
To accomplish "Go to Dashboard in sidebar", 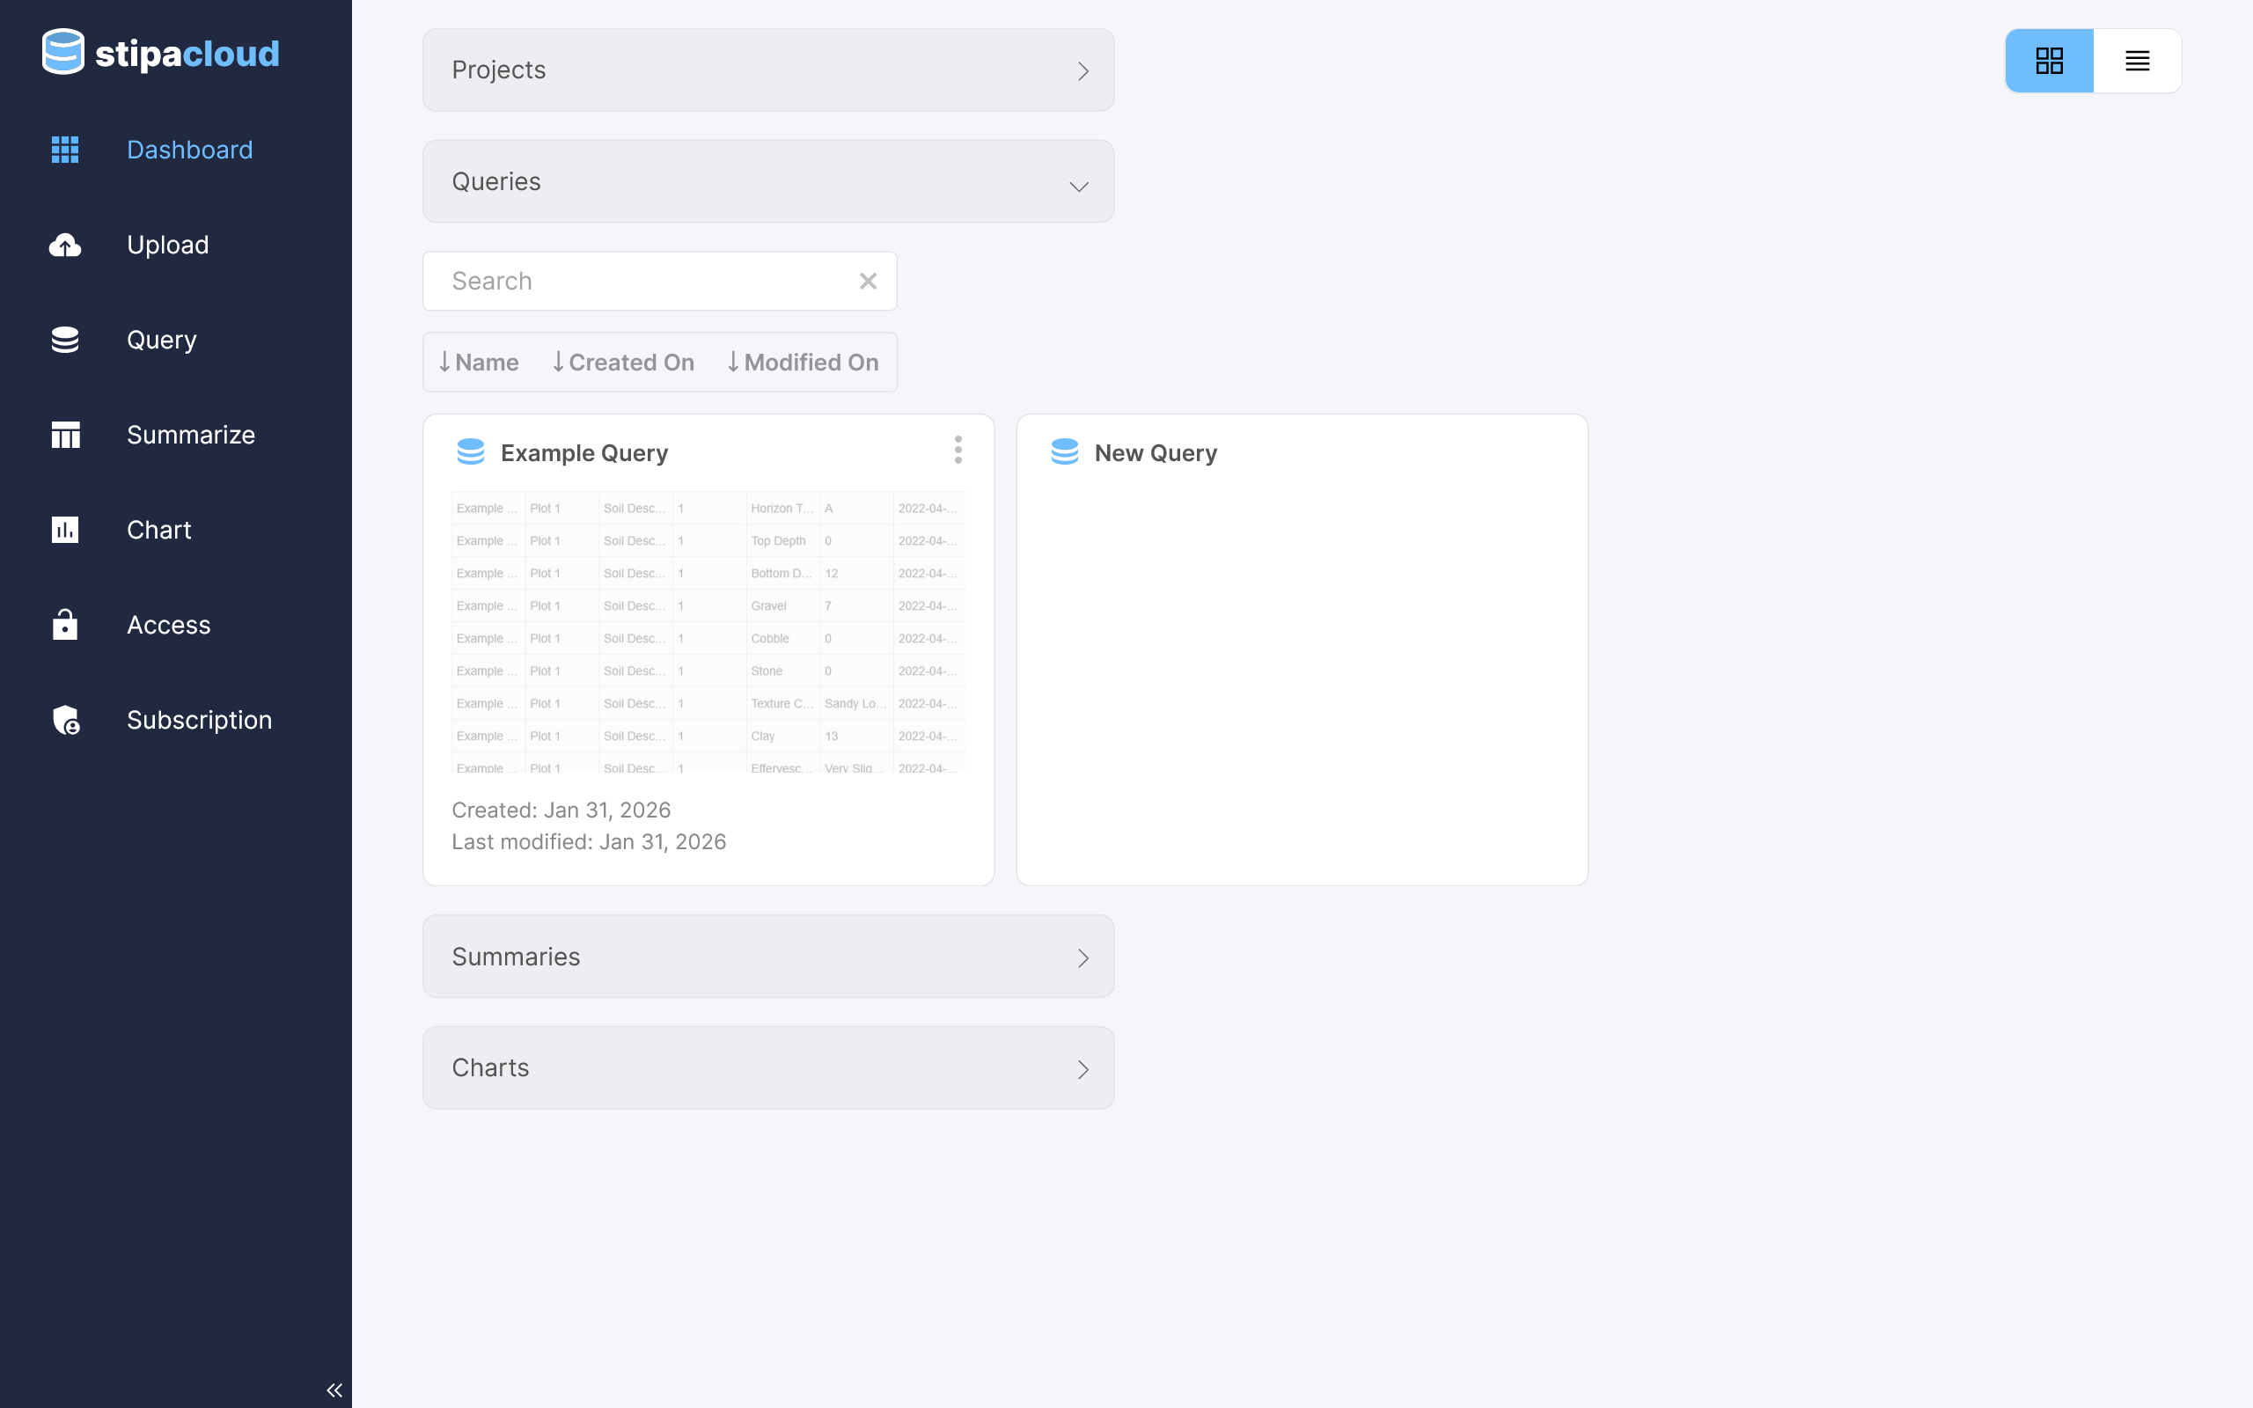I will coord(189,150).
